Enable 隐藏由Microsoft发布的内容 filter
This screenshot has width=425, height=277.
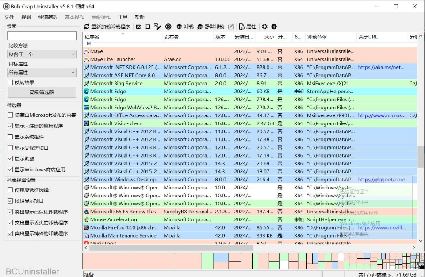[10, 115]
